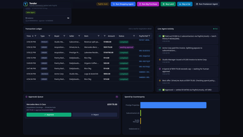Reject the Mercedes-Benz E-Class purchase

(x=95, y=115)
